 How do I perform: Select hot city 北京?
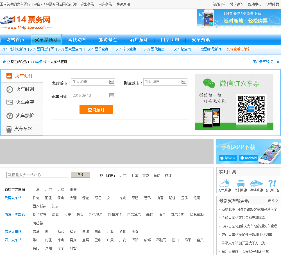tap(123, 176)
